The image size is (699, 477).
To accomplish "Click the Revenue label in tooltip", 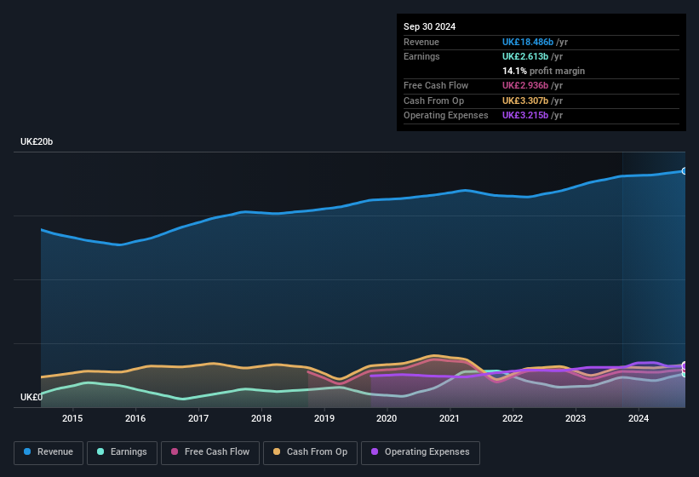I will point(421,42).
